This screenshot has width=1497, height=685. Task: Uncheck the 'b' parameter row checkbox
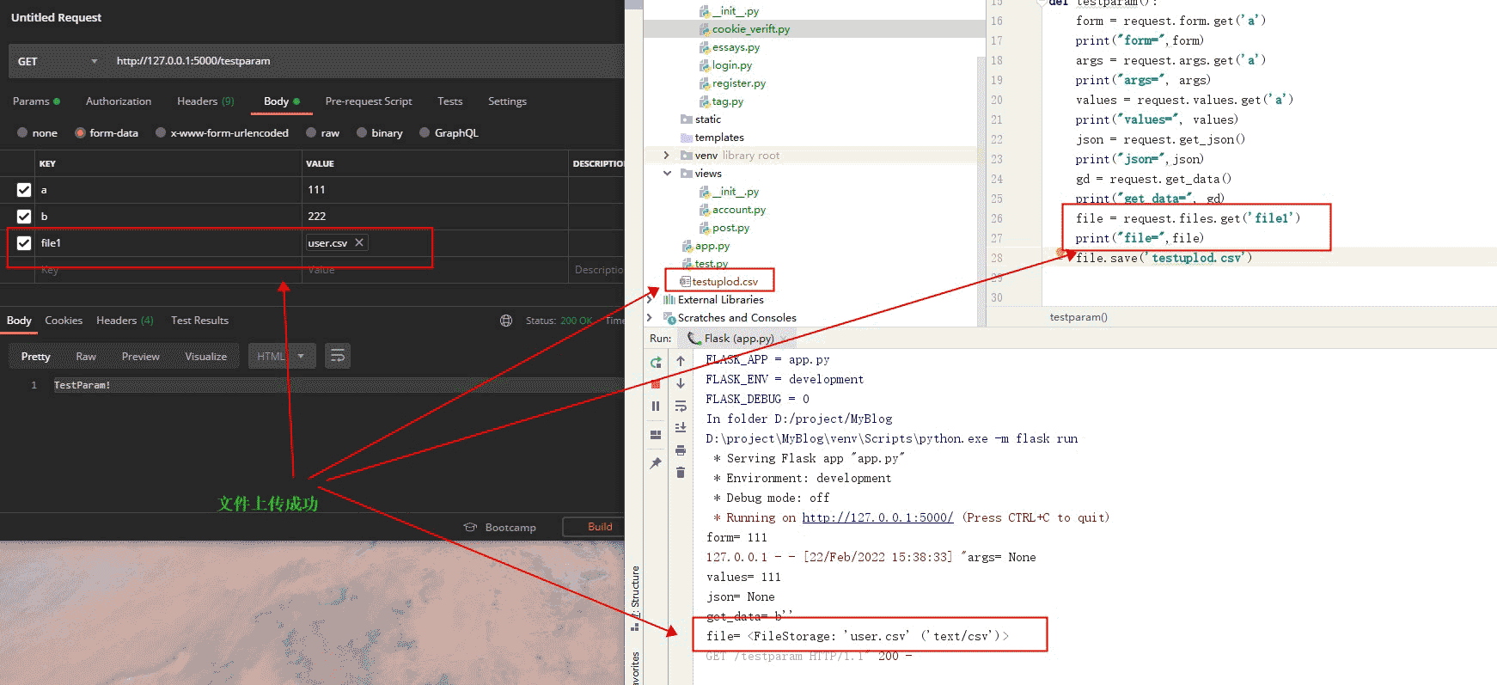click(x=24, y=217)
